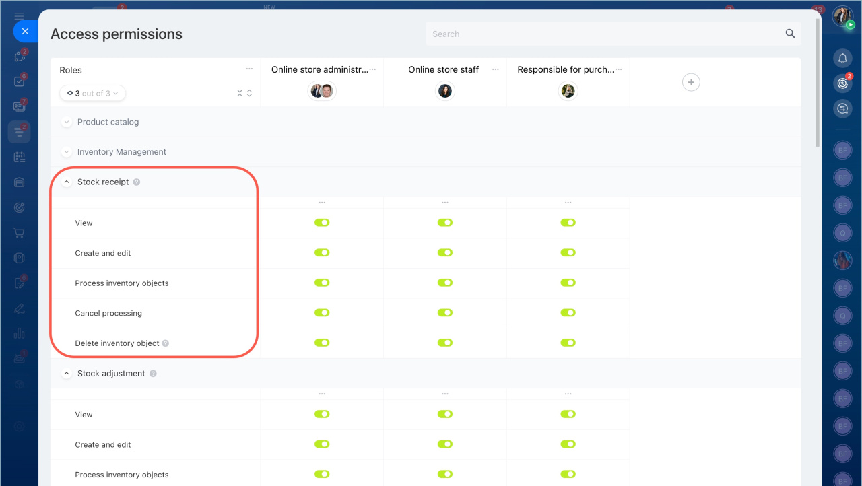
Task: Expand all sections with outward arrows icon
Action: tap(249, 94)
